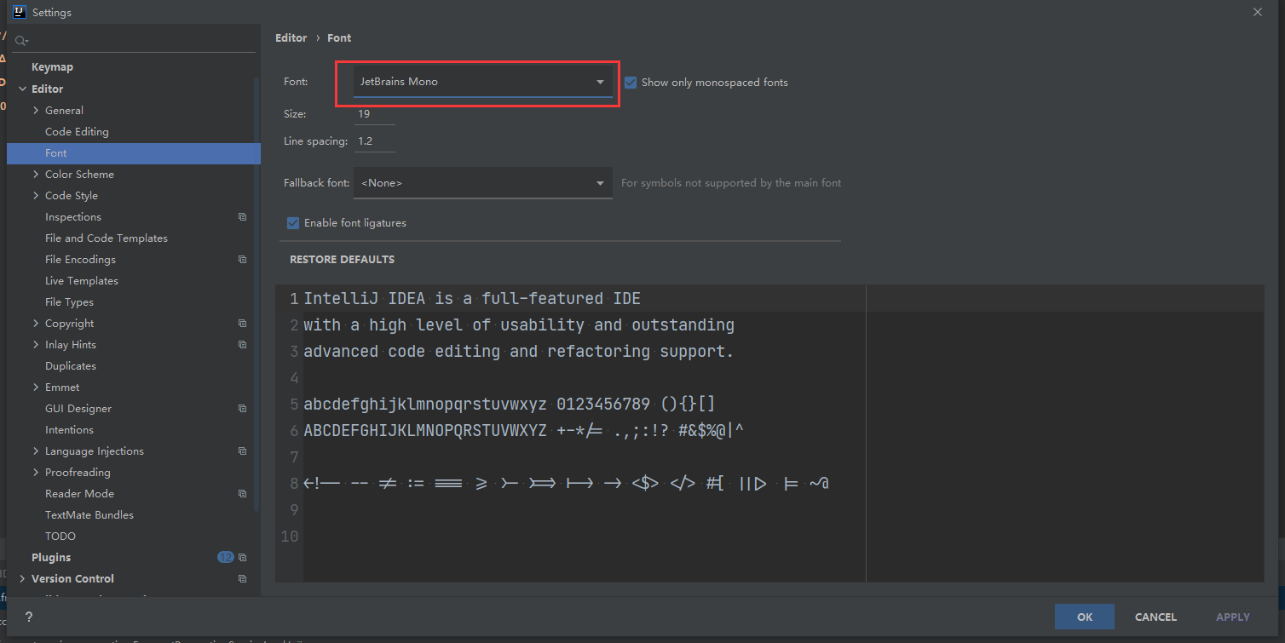
Task: Open help with the question mark icon
Action: point(28,617)
